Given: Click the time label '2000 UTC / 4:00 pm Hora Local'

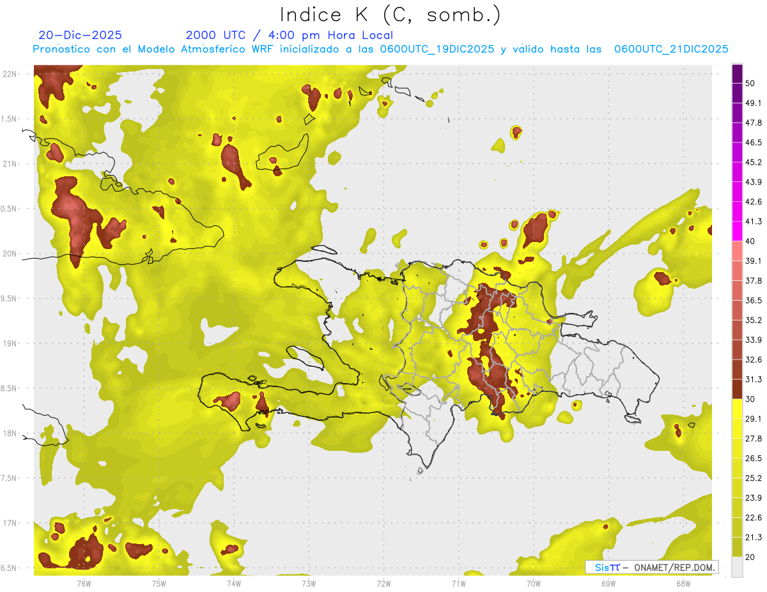Looking at the screenshot, I should point(290,35).
